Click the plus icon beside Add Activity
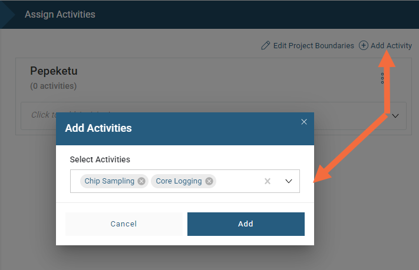This screenshot has width=419, height=270. 364,45
